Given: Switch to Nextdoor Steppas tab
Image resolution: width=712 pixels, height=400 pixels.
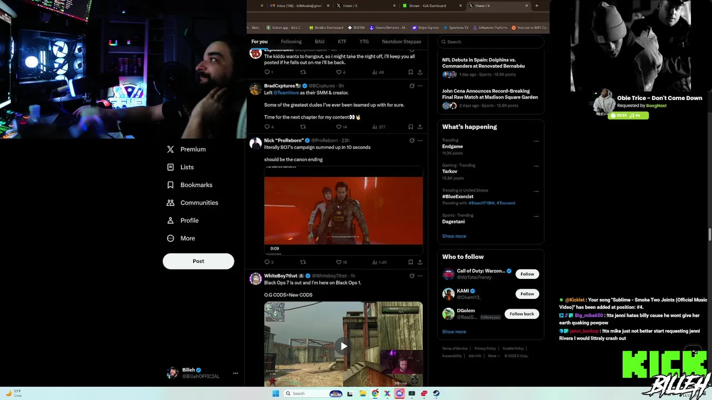Looking at the screenshot, I should click(402, 42).
